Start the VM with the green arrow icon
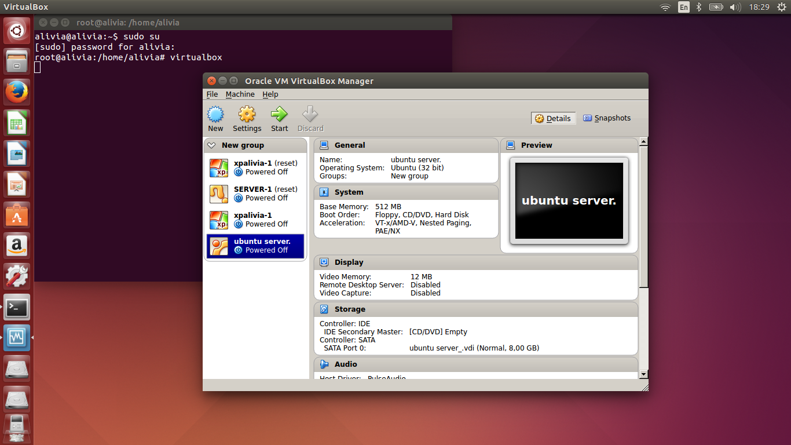 [x=279, y=114]
